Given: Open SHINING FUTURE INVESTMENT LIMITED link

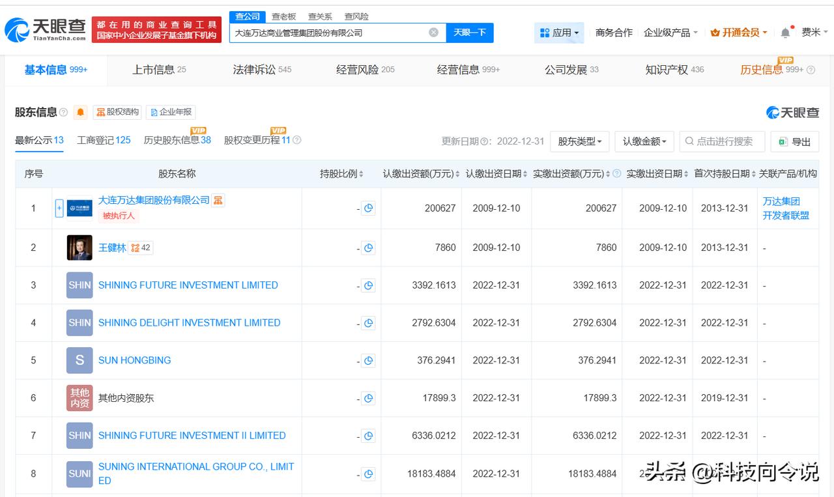Looking at the screenshot, I should click(188, 285).
